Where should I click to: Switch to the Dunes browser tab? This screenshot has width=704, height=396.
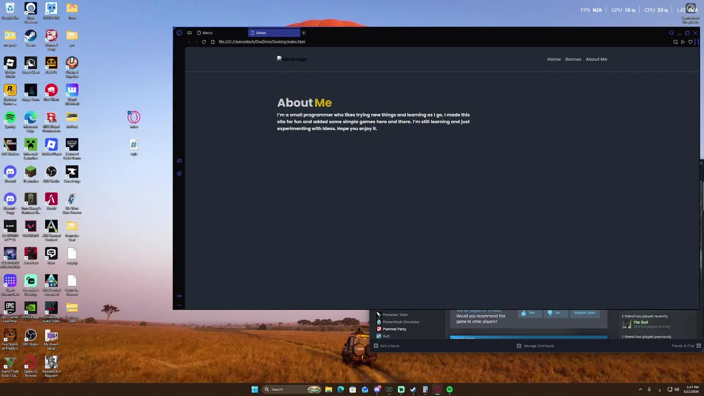coord(274,33)
